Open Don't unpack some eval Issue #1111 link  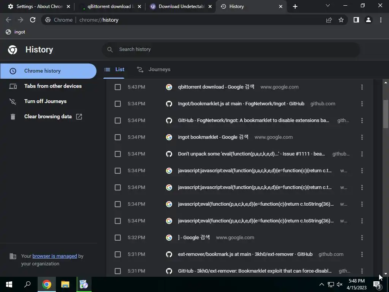pyautogui.click(x=251, y=154)
